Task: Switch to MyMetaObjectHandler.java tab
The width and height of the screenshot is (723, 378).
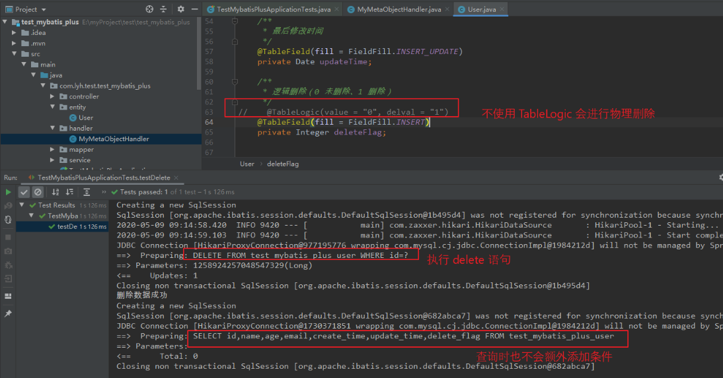Action: (399, 9)
